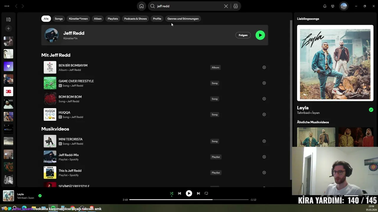Open the user profile avatar
Screen dimensions: 378x212
[343, 6]
